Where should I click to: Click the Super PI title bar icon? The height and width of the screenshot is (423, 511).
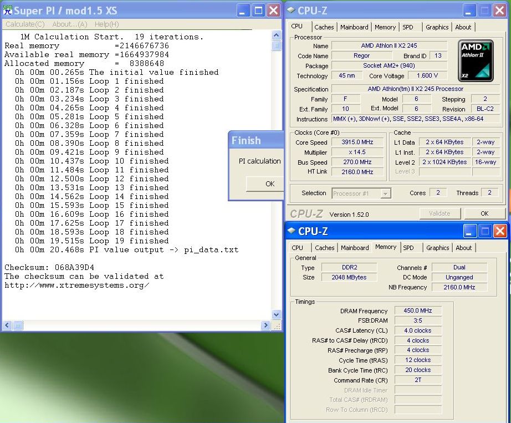click(x=7, y=10)
